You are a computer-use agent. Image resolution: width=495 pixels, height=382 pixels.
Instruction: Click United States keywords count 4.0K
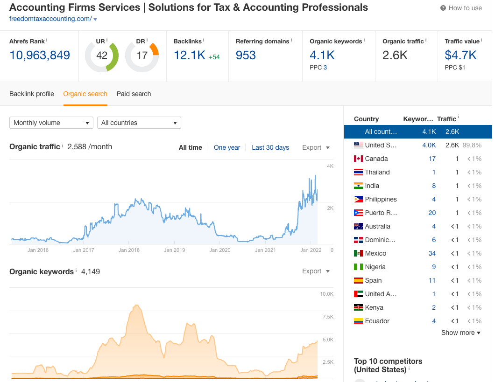tap(429, 146)
